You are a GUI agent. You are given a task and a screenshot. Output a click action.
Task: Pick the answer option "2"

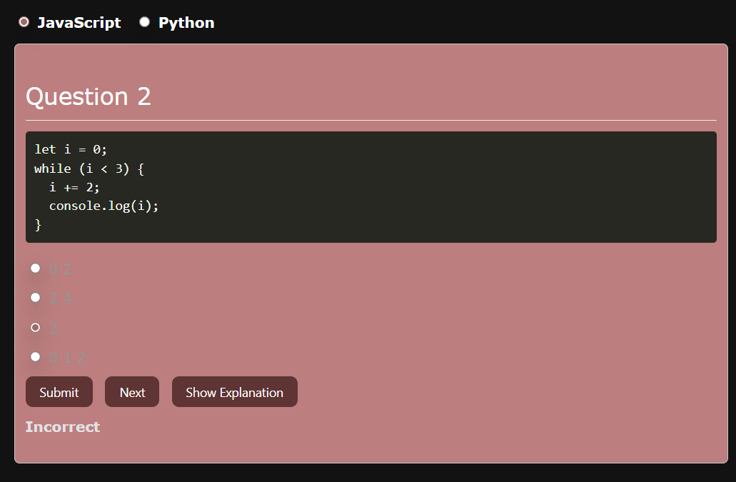pos(36,327)
